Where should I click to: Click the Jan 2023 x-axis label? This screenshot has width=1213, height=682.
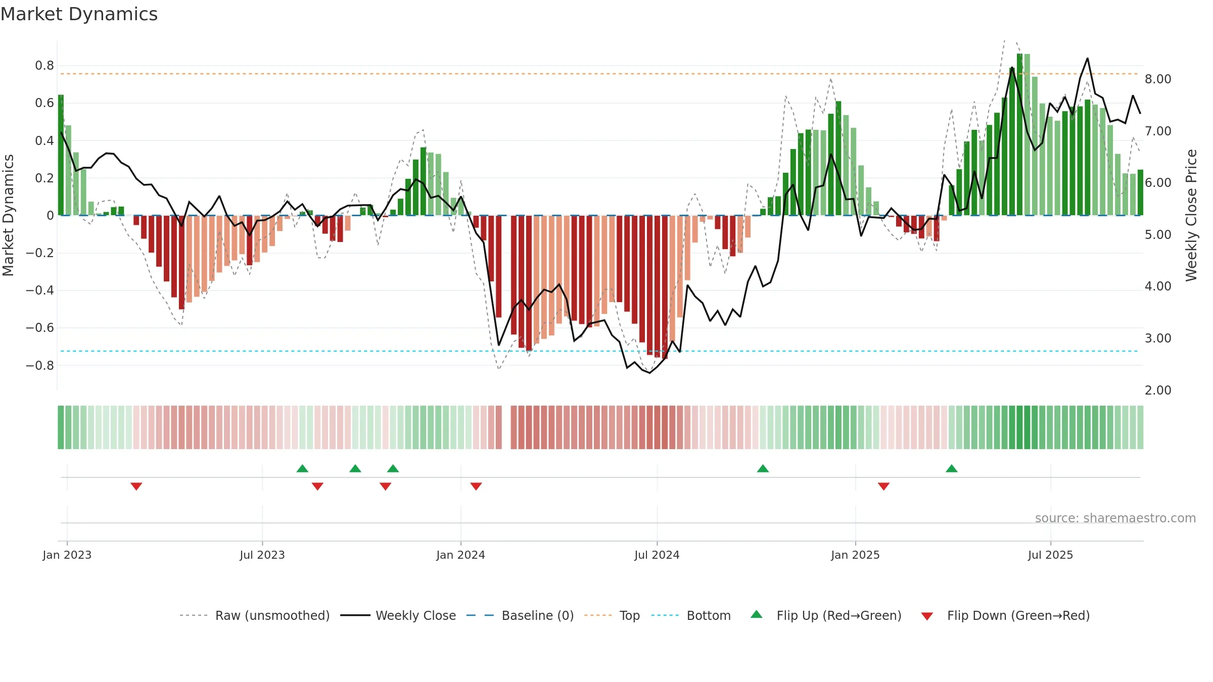click(x=67, y=555)
